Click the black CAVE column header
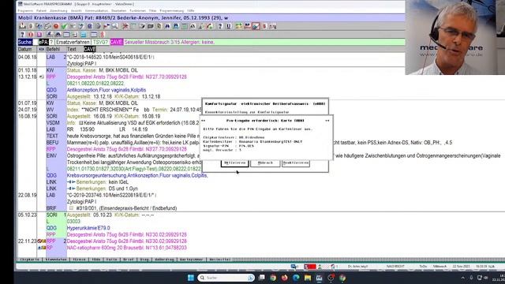Screen dimensions: 505x284 [x=90, y=49]
